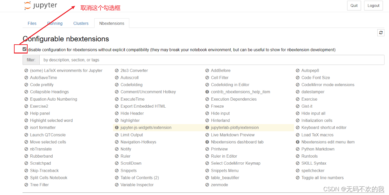Select the Snippets extension
Image resolution: width=389 pixels, height=195 pixels.
129,171
